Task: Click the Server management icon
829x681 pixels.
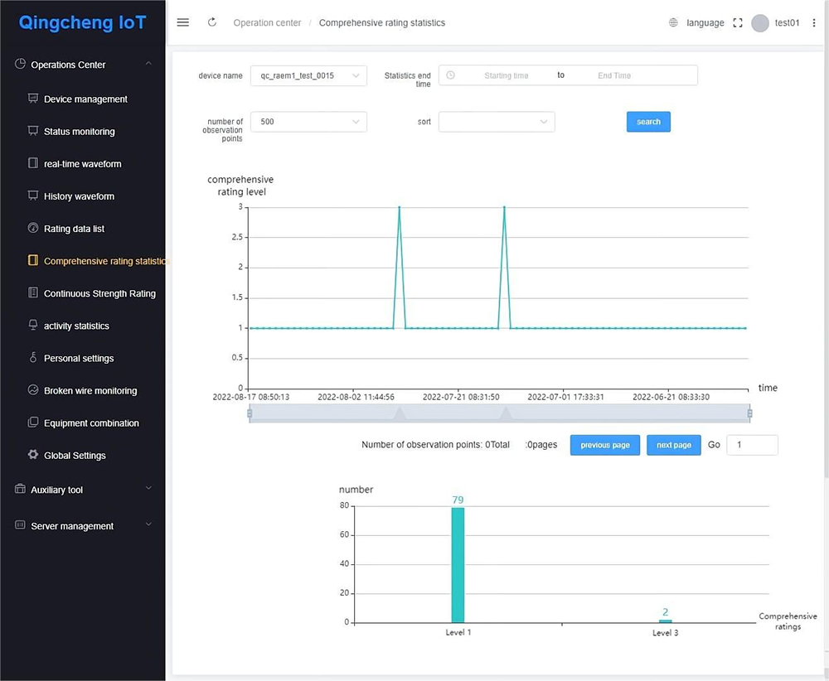Action: 20,524
